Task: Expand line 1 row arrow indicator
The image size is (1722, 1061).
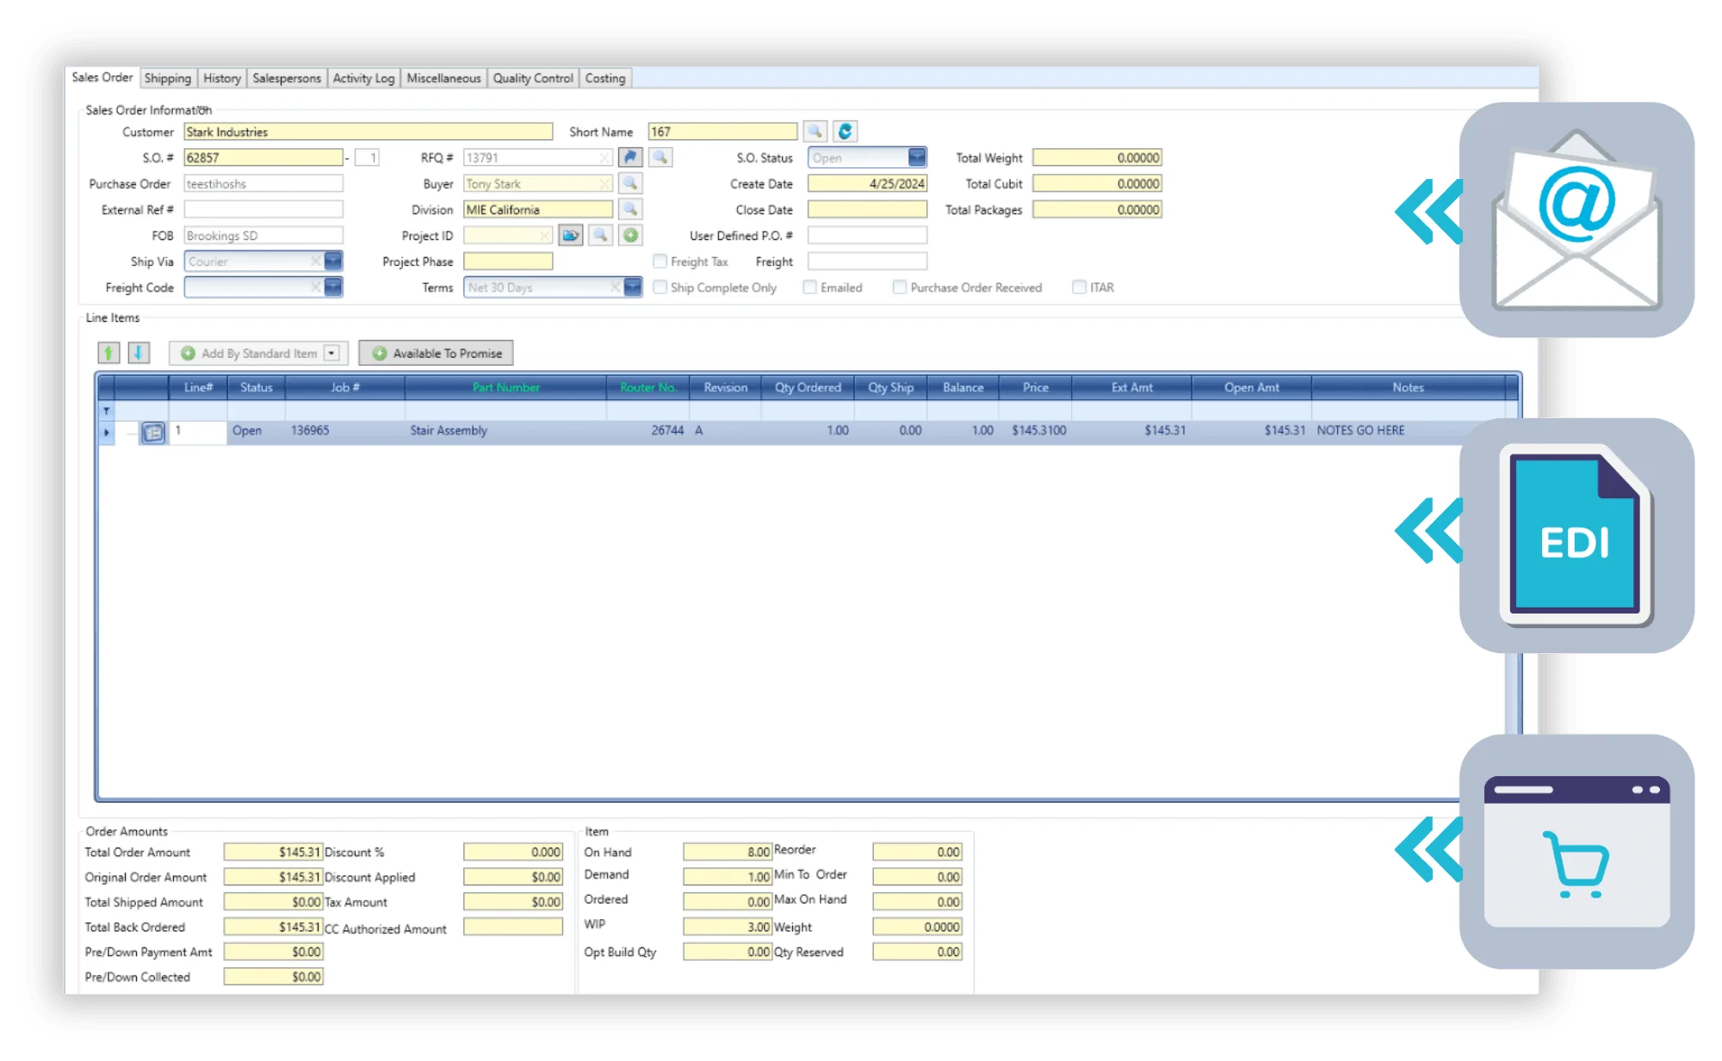Action: (107, 432)
